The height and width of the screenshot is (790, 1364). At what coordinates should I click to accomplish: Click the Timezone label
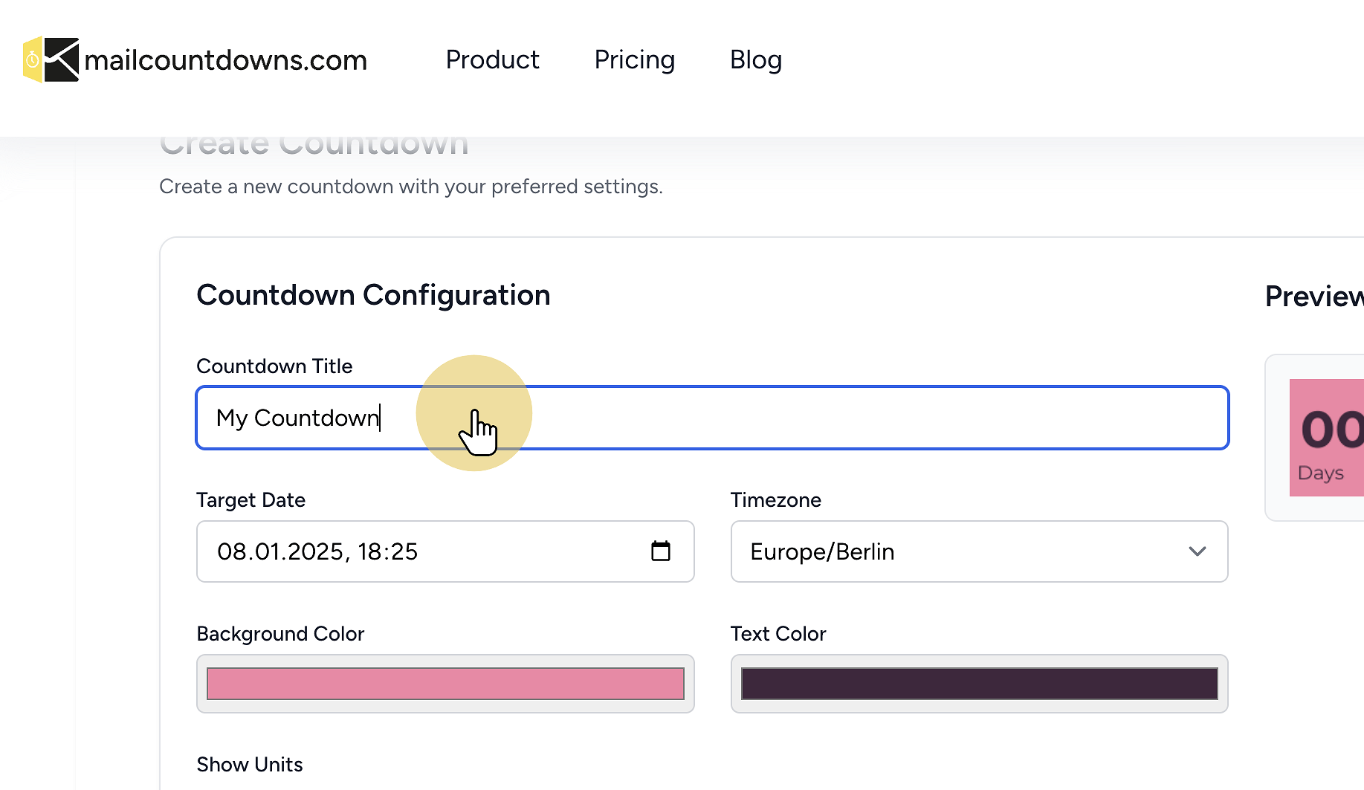coord(775,499)
